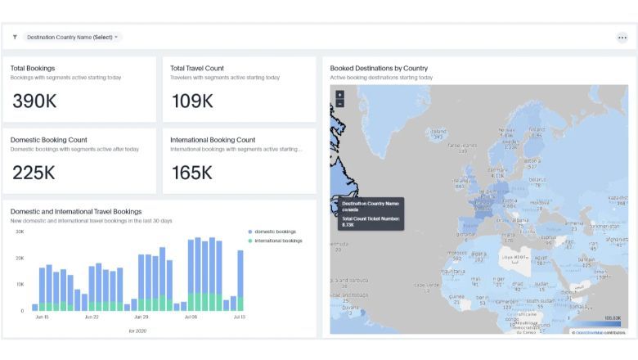This screenshot has height=360, width=638.
Task: Click the Jun 29 axis label
Action: [142, 317]
